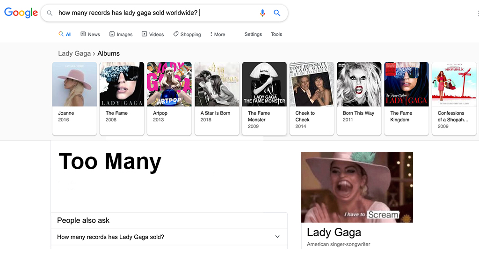This screenshot has width=479, height=262.
Task: Open the Joanne 2016 album card
Action: click(74, 98)
